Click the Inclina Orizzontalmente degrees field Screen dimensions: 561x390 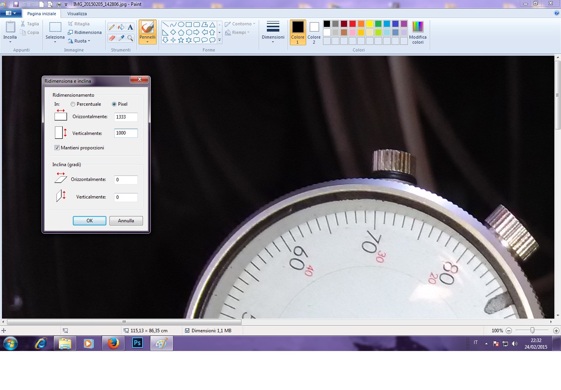126,180
